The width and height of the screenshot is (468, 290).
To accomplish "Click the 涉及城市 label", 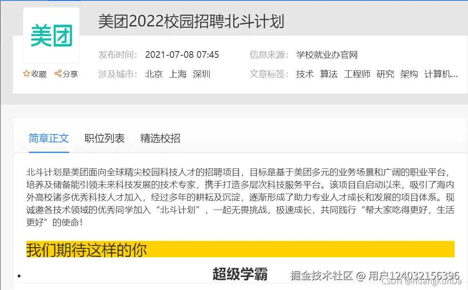I will 118,74.
